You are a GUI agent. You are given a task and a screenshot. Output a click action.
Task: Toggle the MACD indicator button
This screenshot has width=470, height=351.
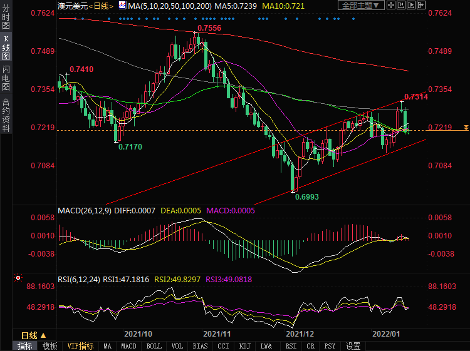click(x=128, y=346)
